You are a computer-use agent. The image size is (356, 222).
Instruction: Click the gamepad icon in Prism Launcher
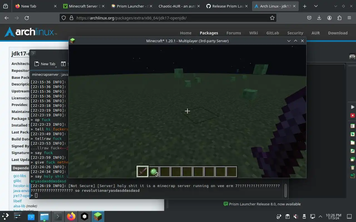(x=352, y=56)
